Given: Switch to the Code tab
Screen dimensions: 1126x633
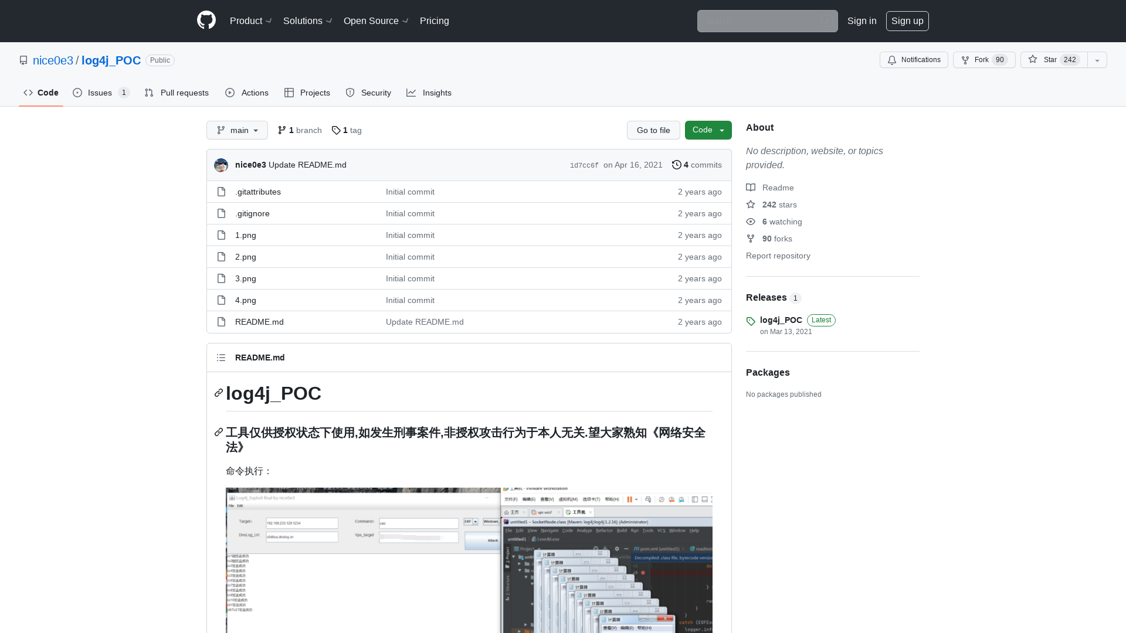Looking at the screenshot, I should point(41,93).
